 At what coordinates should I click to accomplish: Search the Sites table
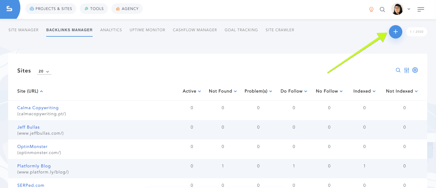coord(398,70)
